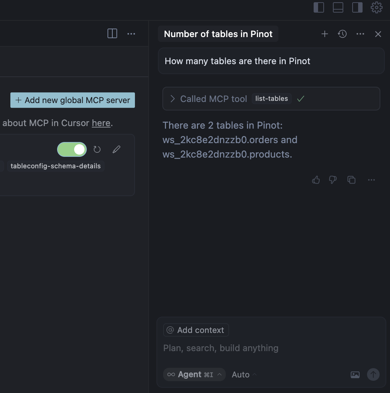Toggle the right AI pane layout icon
Screen dimensions: 390x393
(x=357, y=7)
